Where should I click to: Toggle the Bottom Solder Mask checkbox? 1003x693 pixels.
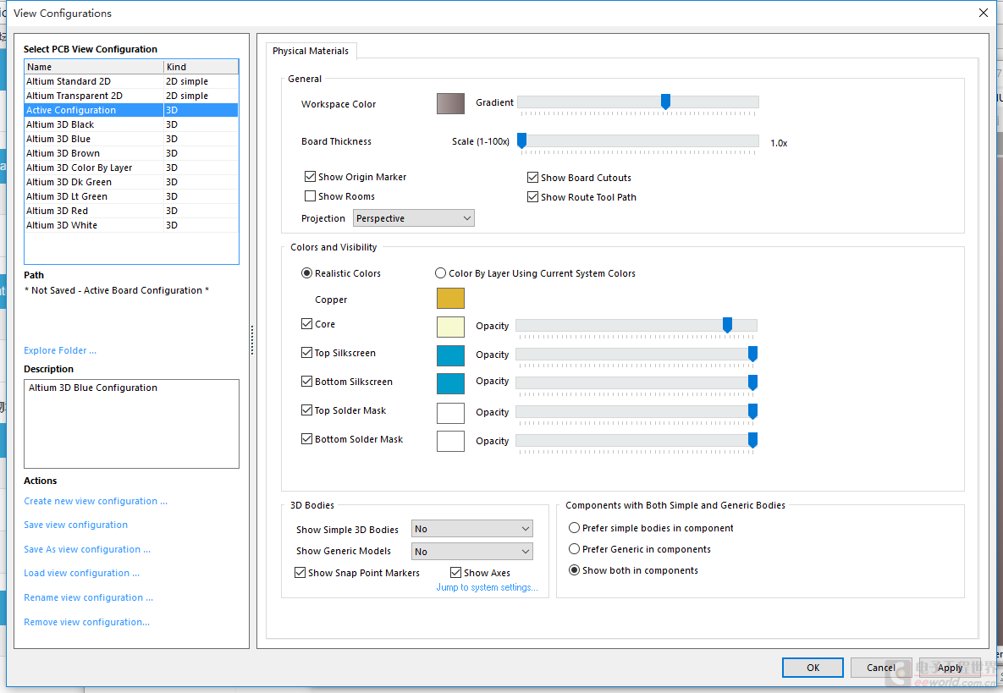point(307,438)
